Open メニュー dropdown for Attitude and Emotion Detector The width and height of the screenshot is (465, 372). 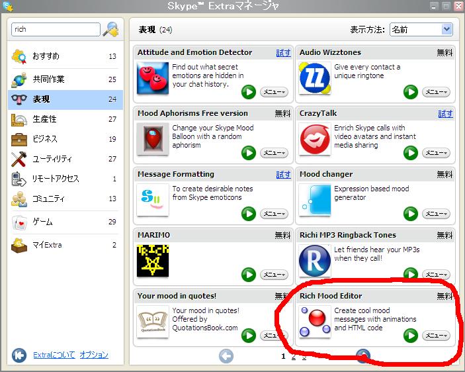click(x=274, y=92)
